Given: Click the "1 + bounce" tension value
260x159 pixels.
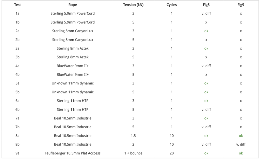Looking at the screenshot, I should pos(133,153).
